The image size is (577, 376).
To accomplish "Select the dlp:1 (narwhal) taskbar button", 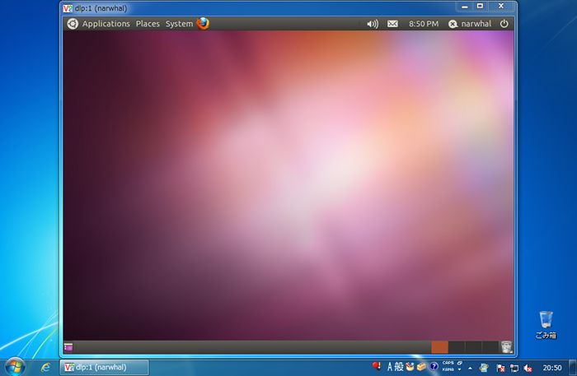I will (x=105, y=367).
